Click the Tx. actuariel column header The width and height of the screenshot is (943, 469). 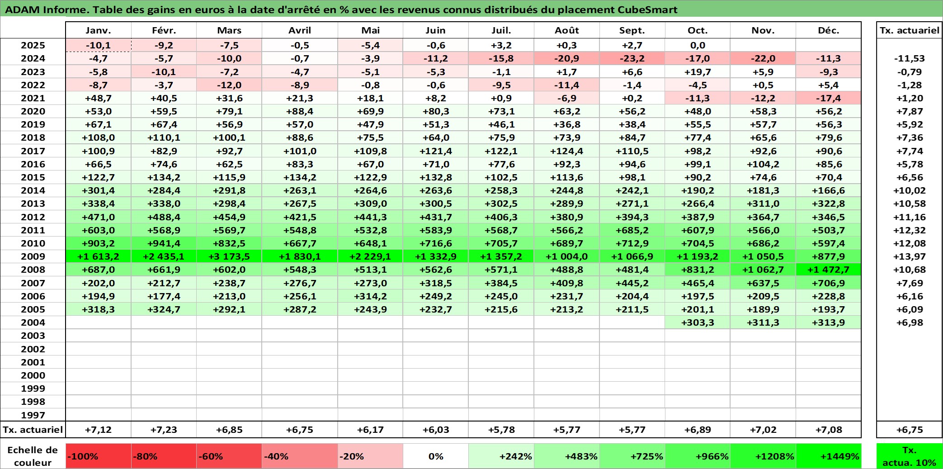click(x=910, y=30)
